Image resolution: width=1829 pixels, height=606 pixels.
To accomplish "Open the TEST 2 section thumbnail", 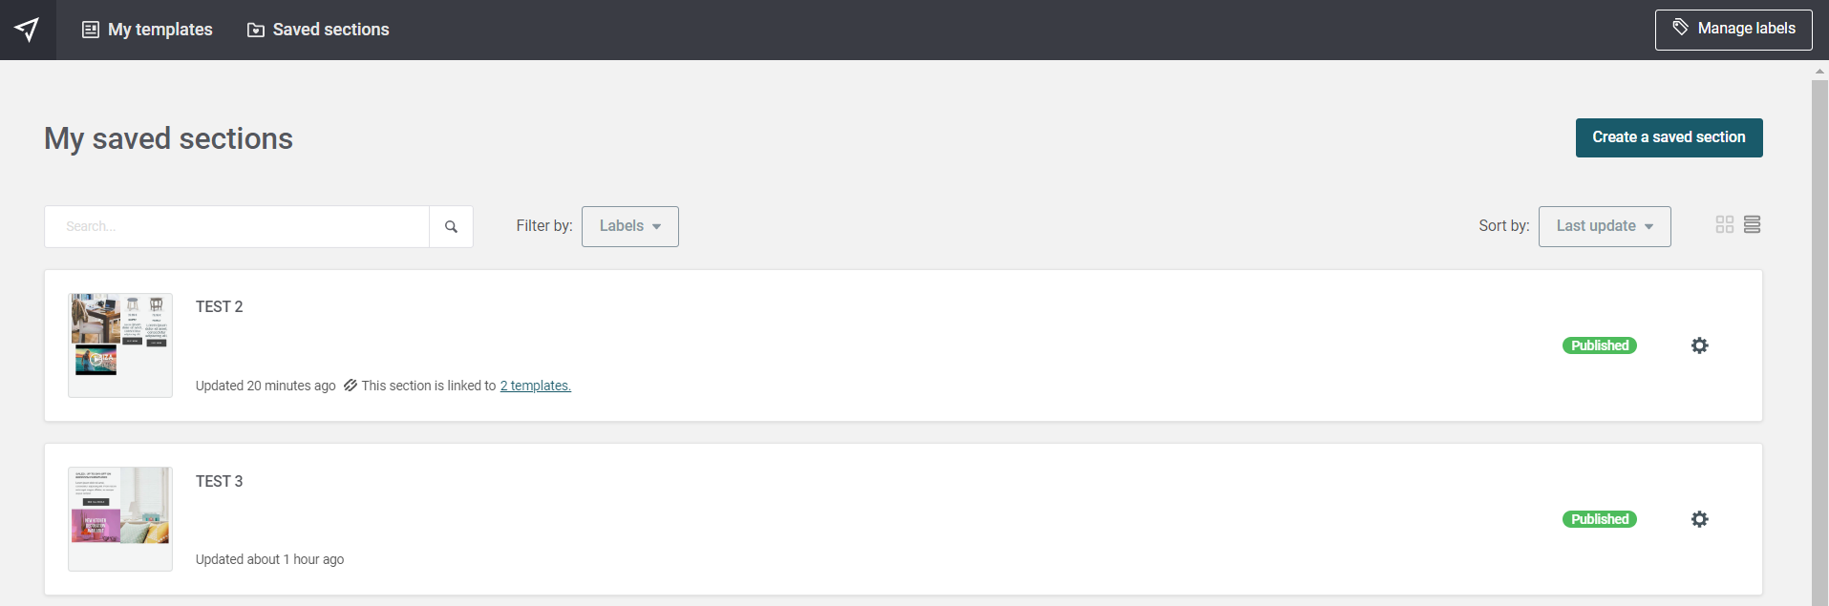I will [x=120, y=345].
